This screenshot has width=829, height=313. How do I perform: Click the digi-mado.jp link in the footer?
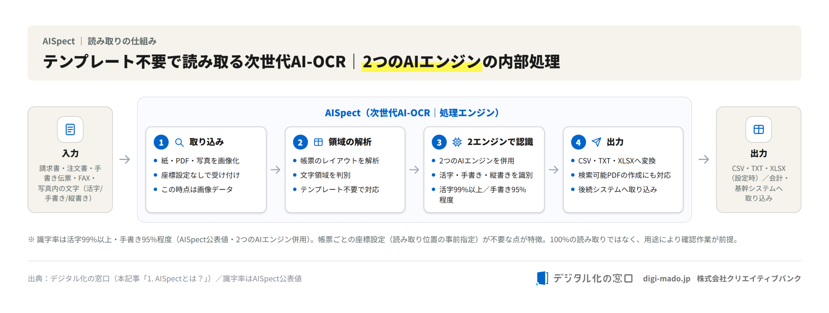tap(666, 278)
